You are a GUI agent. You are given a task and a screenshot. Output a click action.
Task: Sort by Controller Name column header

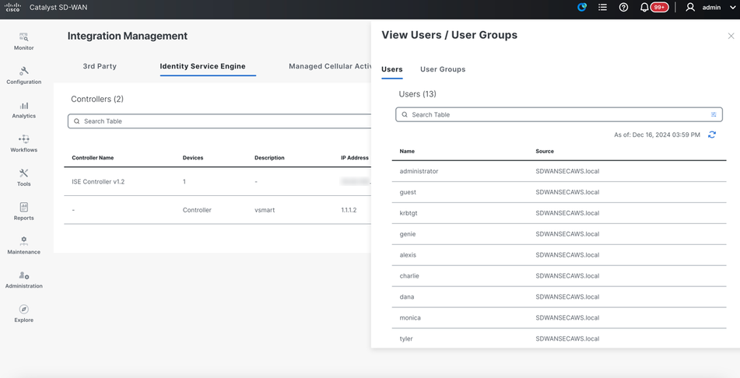(93, 158)
